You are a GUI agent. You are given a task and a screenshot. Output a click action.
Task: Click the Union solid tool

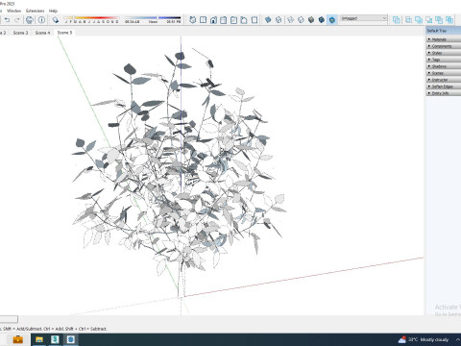coord(419,20)
